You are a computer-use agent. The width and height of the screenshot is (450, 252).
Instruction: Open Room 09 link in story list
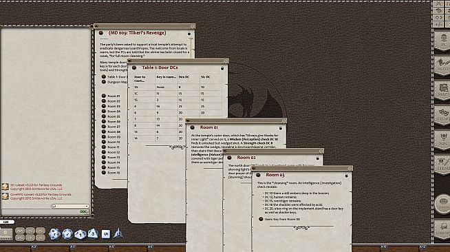[111, 137]
